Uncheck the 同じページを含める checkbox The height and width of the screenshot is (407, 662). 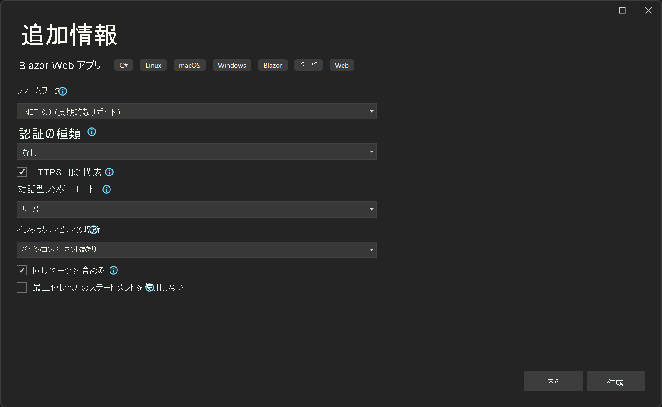22,270
